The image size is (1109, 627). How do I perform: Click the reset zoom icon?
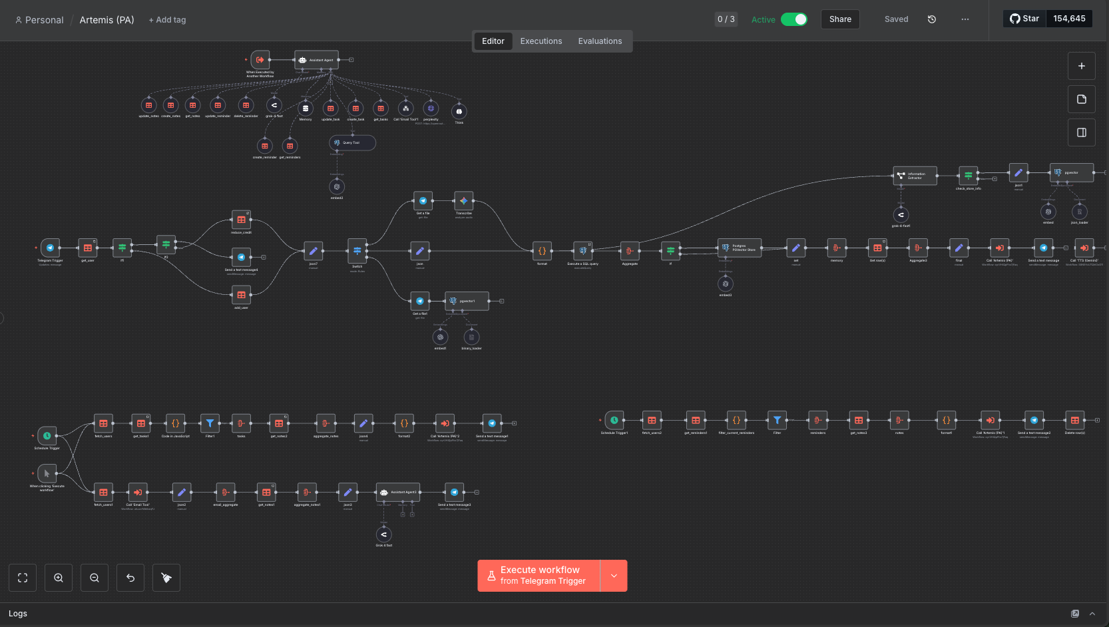coord(130,578)
